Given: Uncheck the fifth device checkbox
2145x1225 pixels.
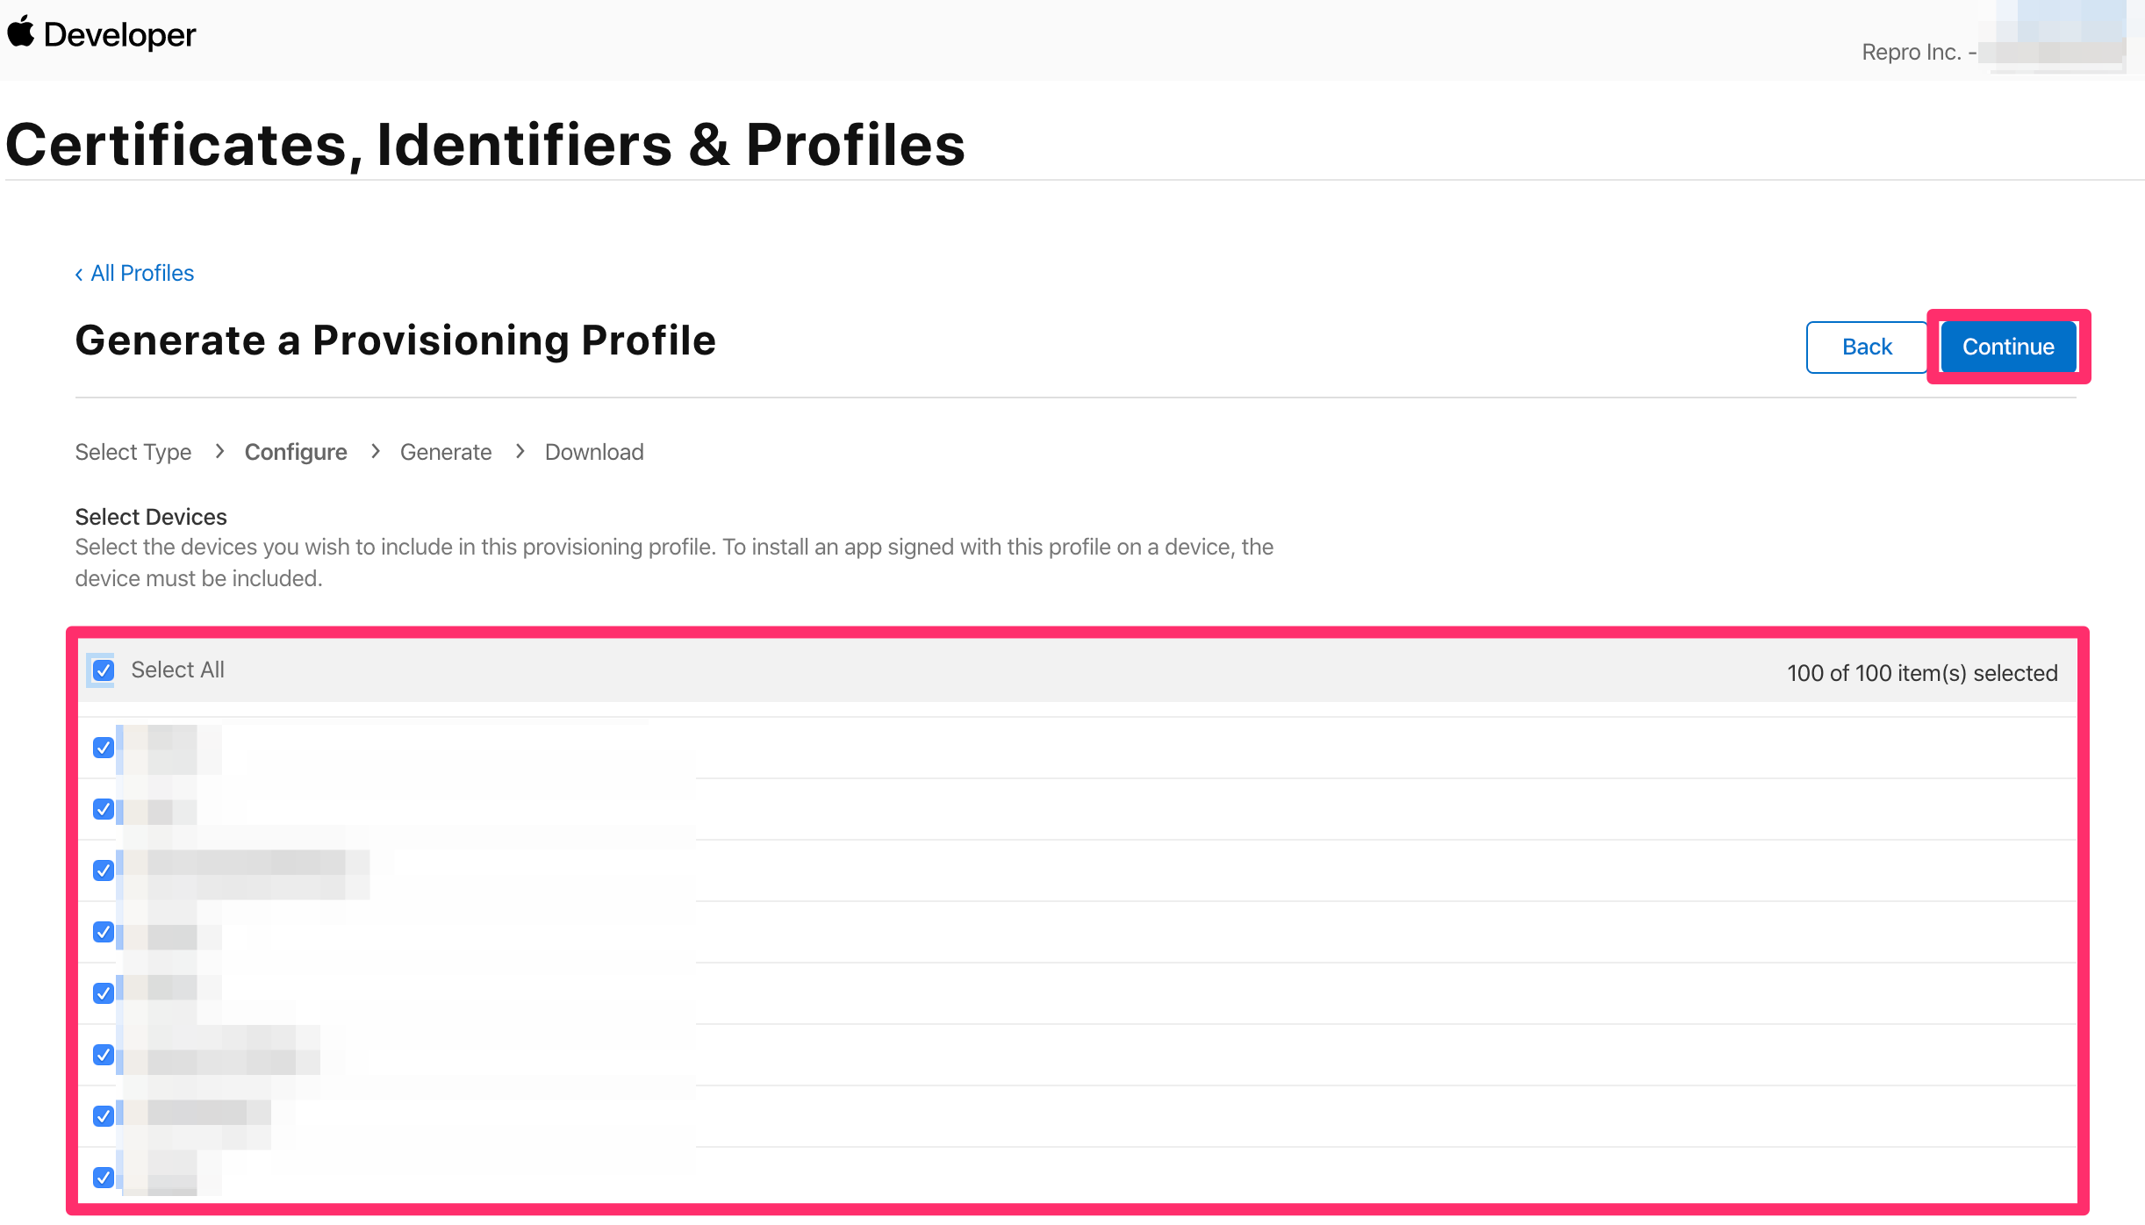Looking at the screenshot, I should 104,993.
